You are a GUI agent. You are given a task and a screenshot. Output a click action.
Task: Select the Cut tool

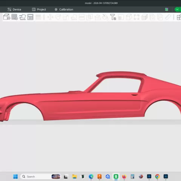(x=81, y=17)
